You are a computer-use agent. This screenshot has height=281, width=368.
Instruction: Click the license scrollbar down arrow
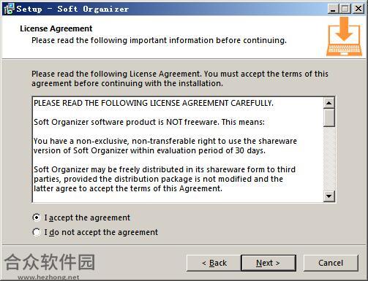pos(329,196)
